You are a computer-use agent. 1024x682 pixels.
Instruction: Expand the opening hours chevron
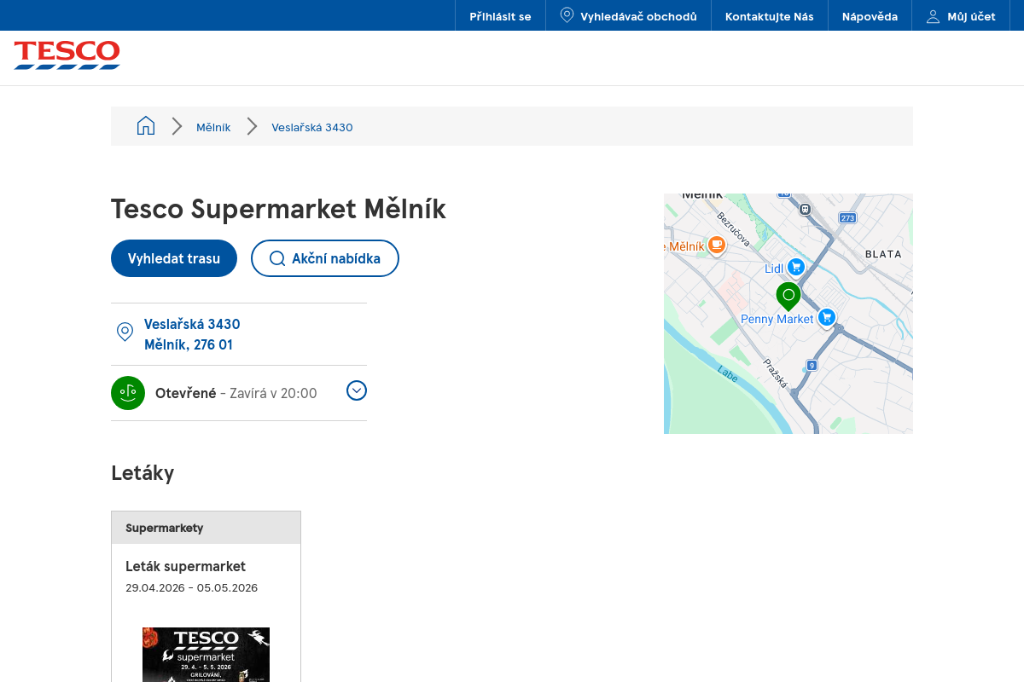click(x=357, y=390)
